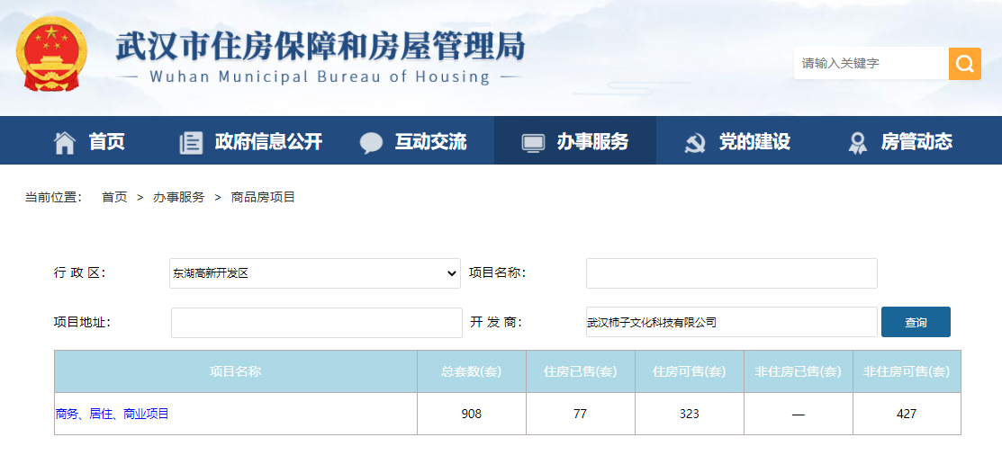Click the speech bubble icon beside 互动交流

[x=371, y=142]
